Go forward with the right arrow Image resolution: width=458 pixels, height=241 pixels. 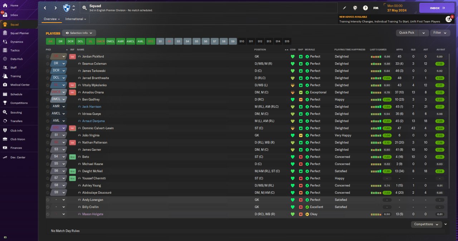[x=55, y=8]
